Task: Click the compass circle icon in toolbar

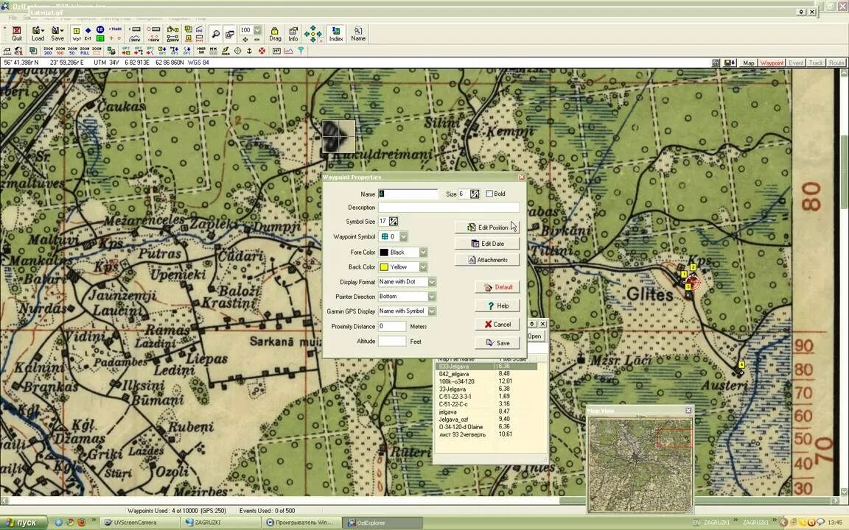Action: [x=238, y=51]
